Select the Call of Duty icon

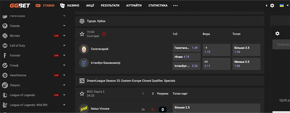(5, 46)
